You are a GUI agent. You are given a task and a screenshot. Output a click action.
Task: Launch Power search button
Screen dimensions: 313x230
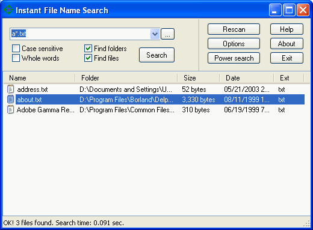coord(234,58)
